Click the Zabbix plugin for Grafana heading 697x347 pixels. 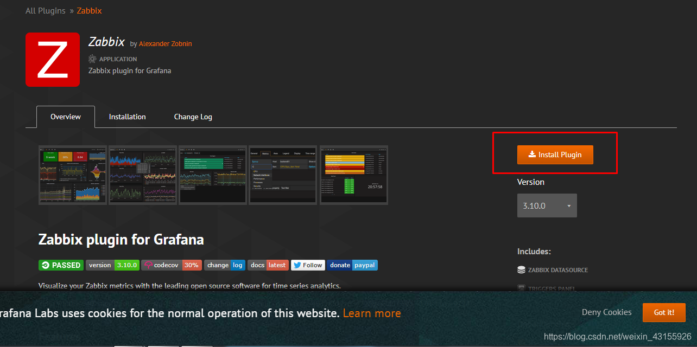[x=121, y=239]
